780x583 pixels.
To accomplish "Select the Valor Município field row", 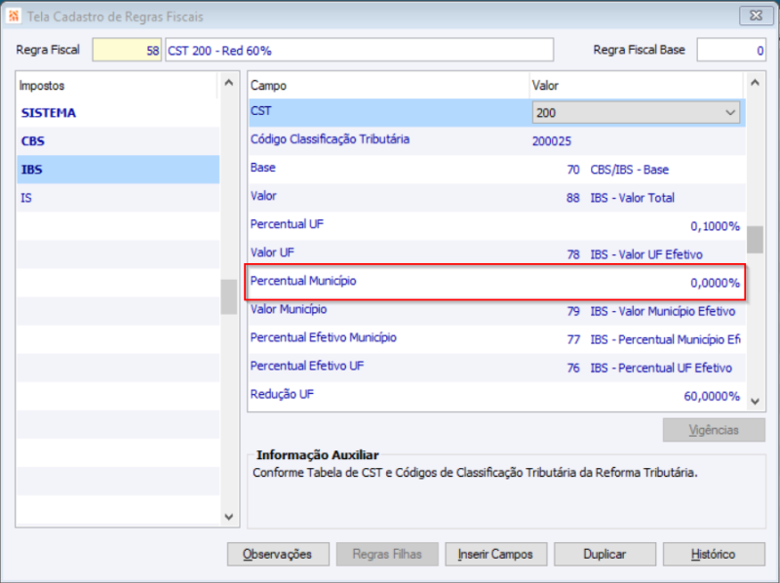I will 496,311.
